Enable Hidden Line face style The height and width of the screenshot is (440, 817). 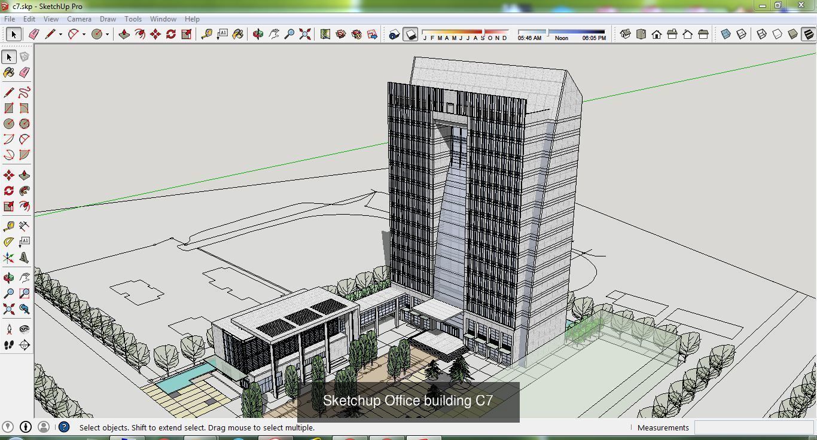click(x=777, y=34)
